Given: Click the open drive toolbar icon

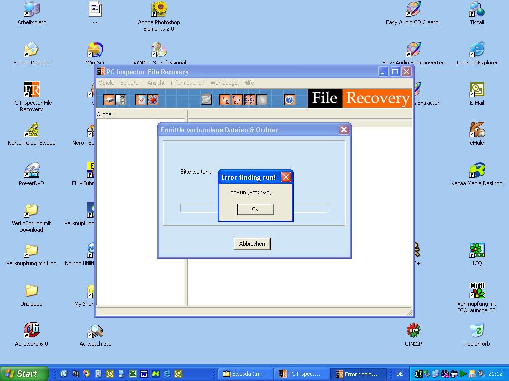Looking at the screenshot, I should pos(109,99).
